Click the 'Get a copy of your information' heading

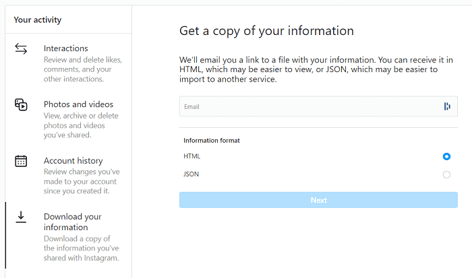266,31
